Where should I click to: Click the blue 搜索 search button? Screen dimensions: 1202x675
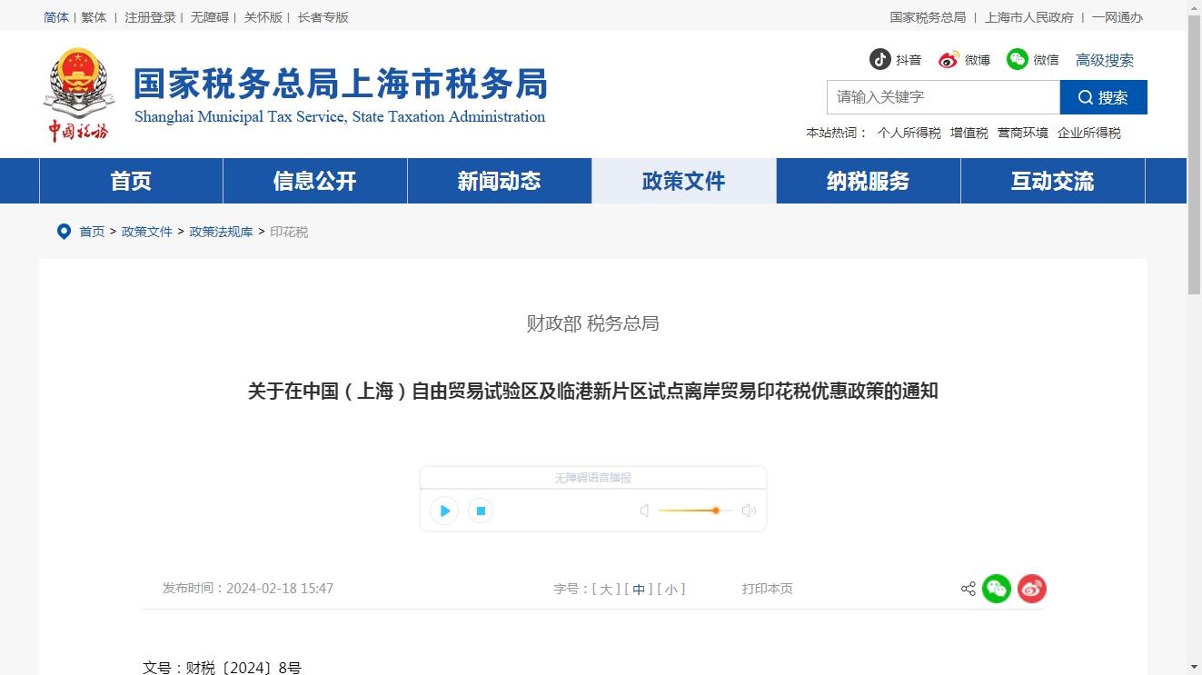pyautogui.click(x=1103, y=97)
